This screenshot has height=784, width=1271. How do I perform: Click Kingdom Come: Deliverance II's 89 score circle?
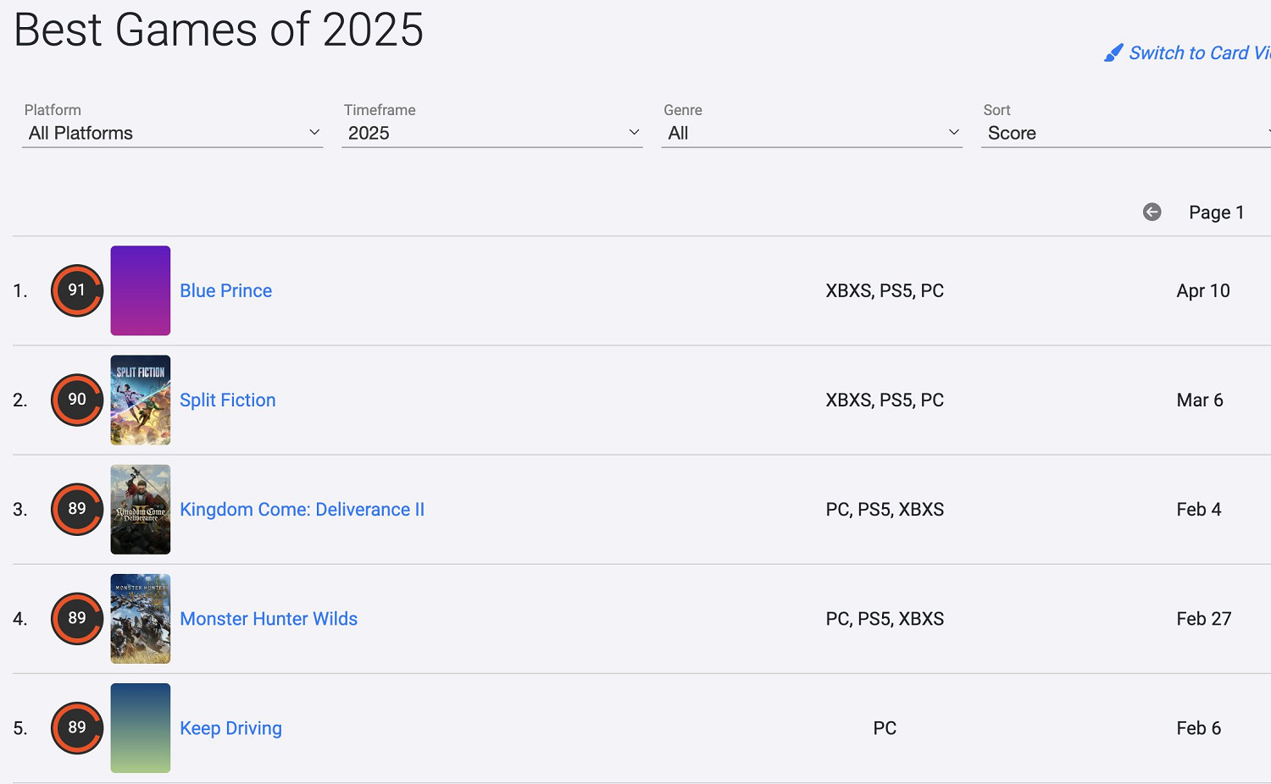coord(77,509)
